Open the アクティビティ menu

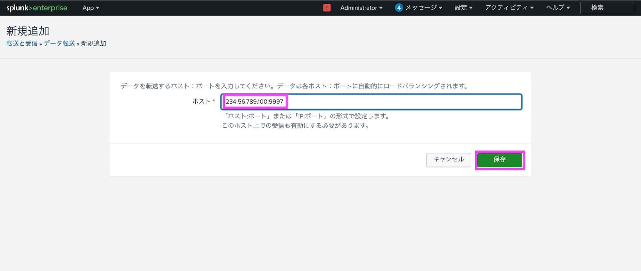tap(509, 8)
